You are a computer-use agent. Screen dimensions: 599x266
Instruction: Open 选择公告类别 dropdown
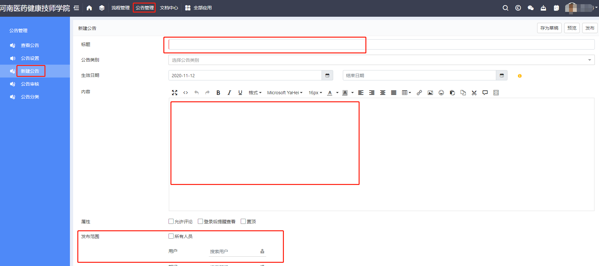pyautogui.click(x=382, y=60)
